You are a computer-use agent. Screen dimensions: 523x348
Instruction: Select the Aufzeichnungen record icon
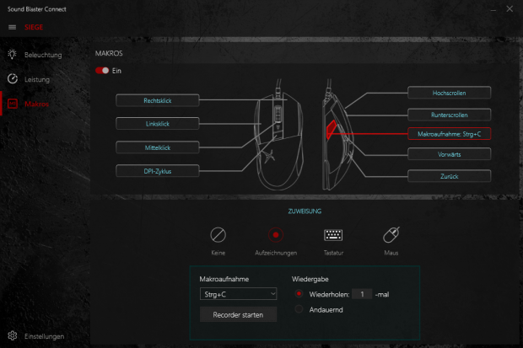pos(276,235)
